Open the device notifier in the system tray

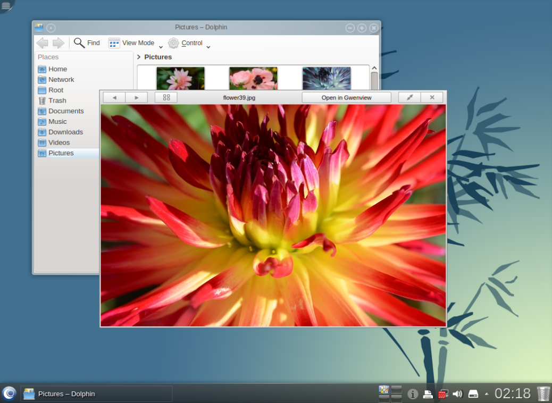pos(472,393)
